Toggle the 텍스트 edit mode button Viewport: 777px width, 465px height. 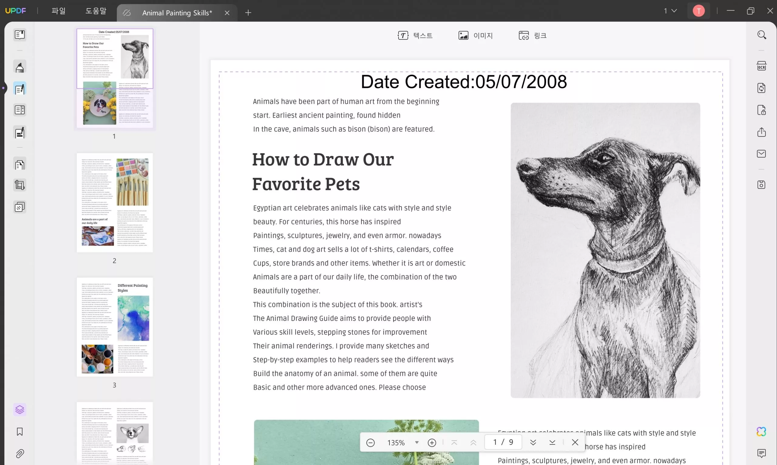click(415, 35)
